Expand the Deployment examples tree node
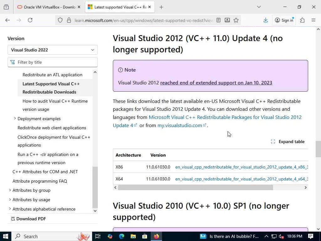This screenshot has width=321, height=241. pos(15,118)
